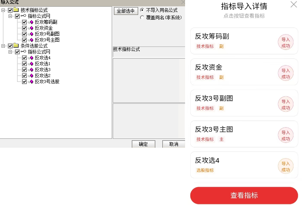Click the key icon under 条件选股公式
Viewport: 302px width, 205px height.
pyautogui.click(x=23, y=52)
